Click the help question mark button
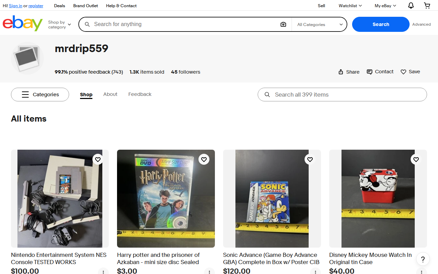The height and width of the screenshot is (274, 438). 423,259
